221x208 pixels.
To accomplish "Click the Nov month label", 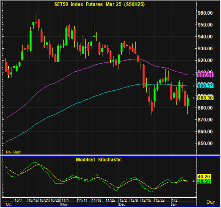I will 64,204.
